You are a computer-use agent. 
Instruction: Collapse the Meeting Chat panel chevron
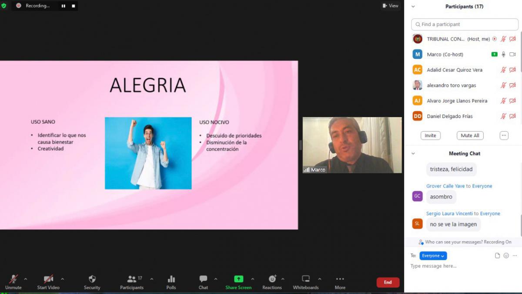413,153
